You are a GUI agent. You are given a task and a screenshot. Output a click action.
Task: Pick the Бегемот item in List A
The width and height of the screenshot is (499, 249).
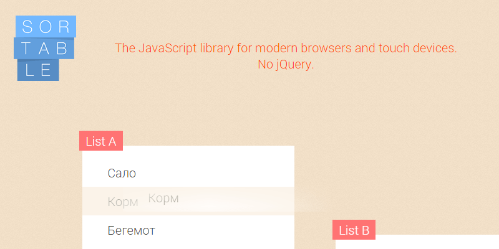pos(131,231)
